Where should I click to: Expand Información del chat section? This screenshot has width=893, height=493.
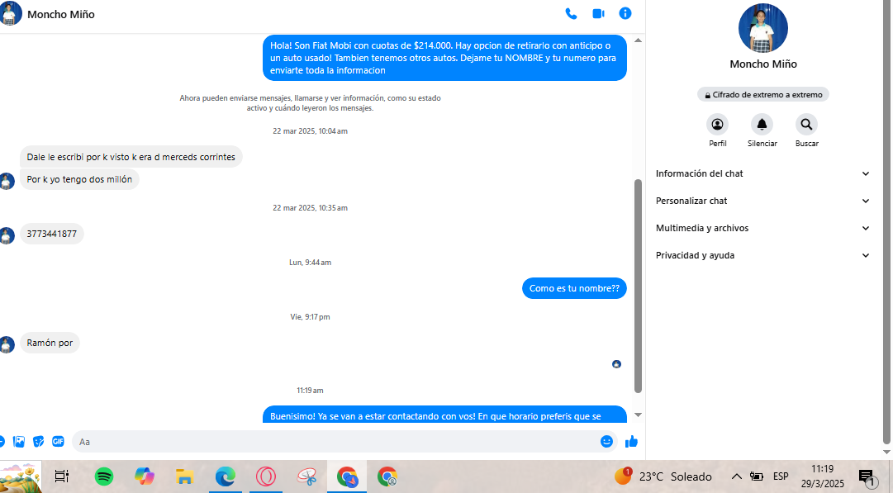point(762,173)
